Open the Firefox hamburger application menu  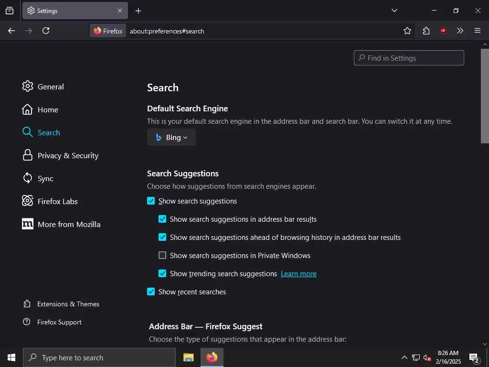click(478, 31)
